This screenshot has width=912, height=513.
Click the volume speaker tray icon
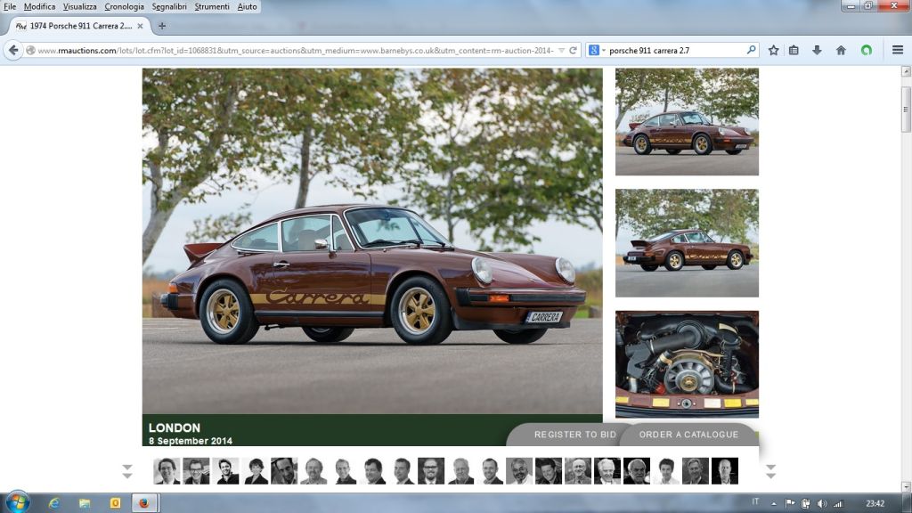tap(822, 504)
